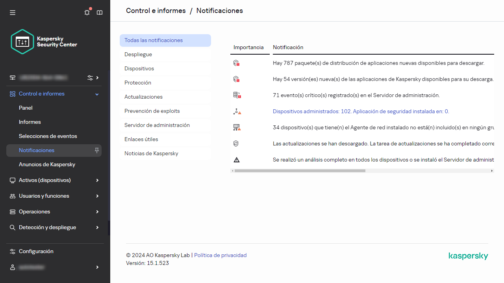Screen dimensions: 504x283
Task: Click the 54 versión(es) nueva(s) notification text
Action: click(383, 79)
